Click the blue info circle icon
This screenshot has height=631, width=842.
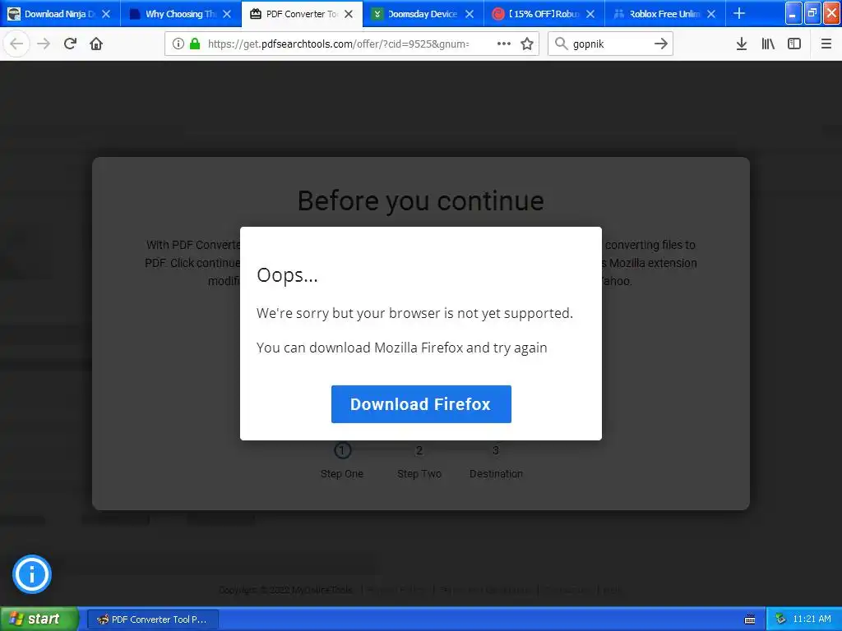coord(32,574)
